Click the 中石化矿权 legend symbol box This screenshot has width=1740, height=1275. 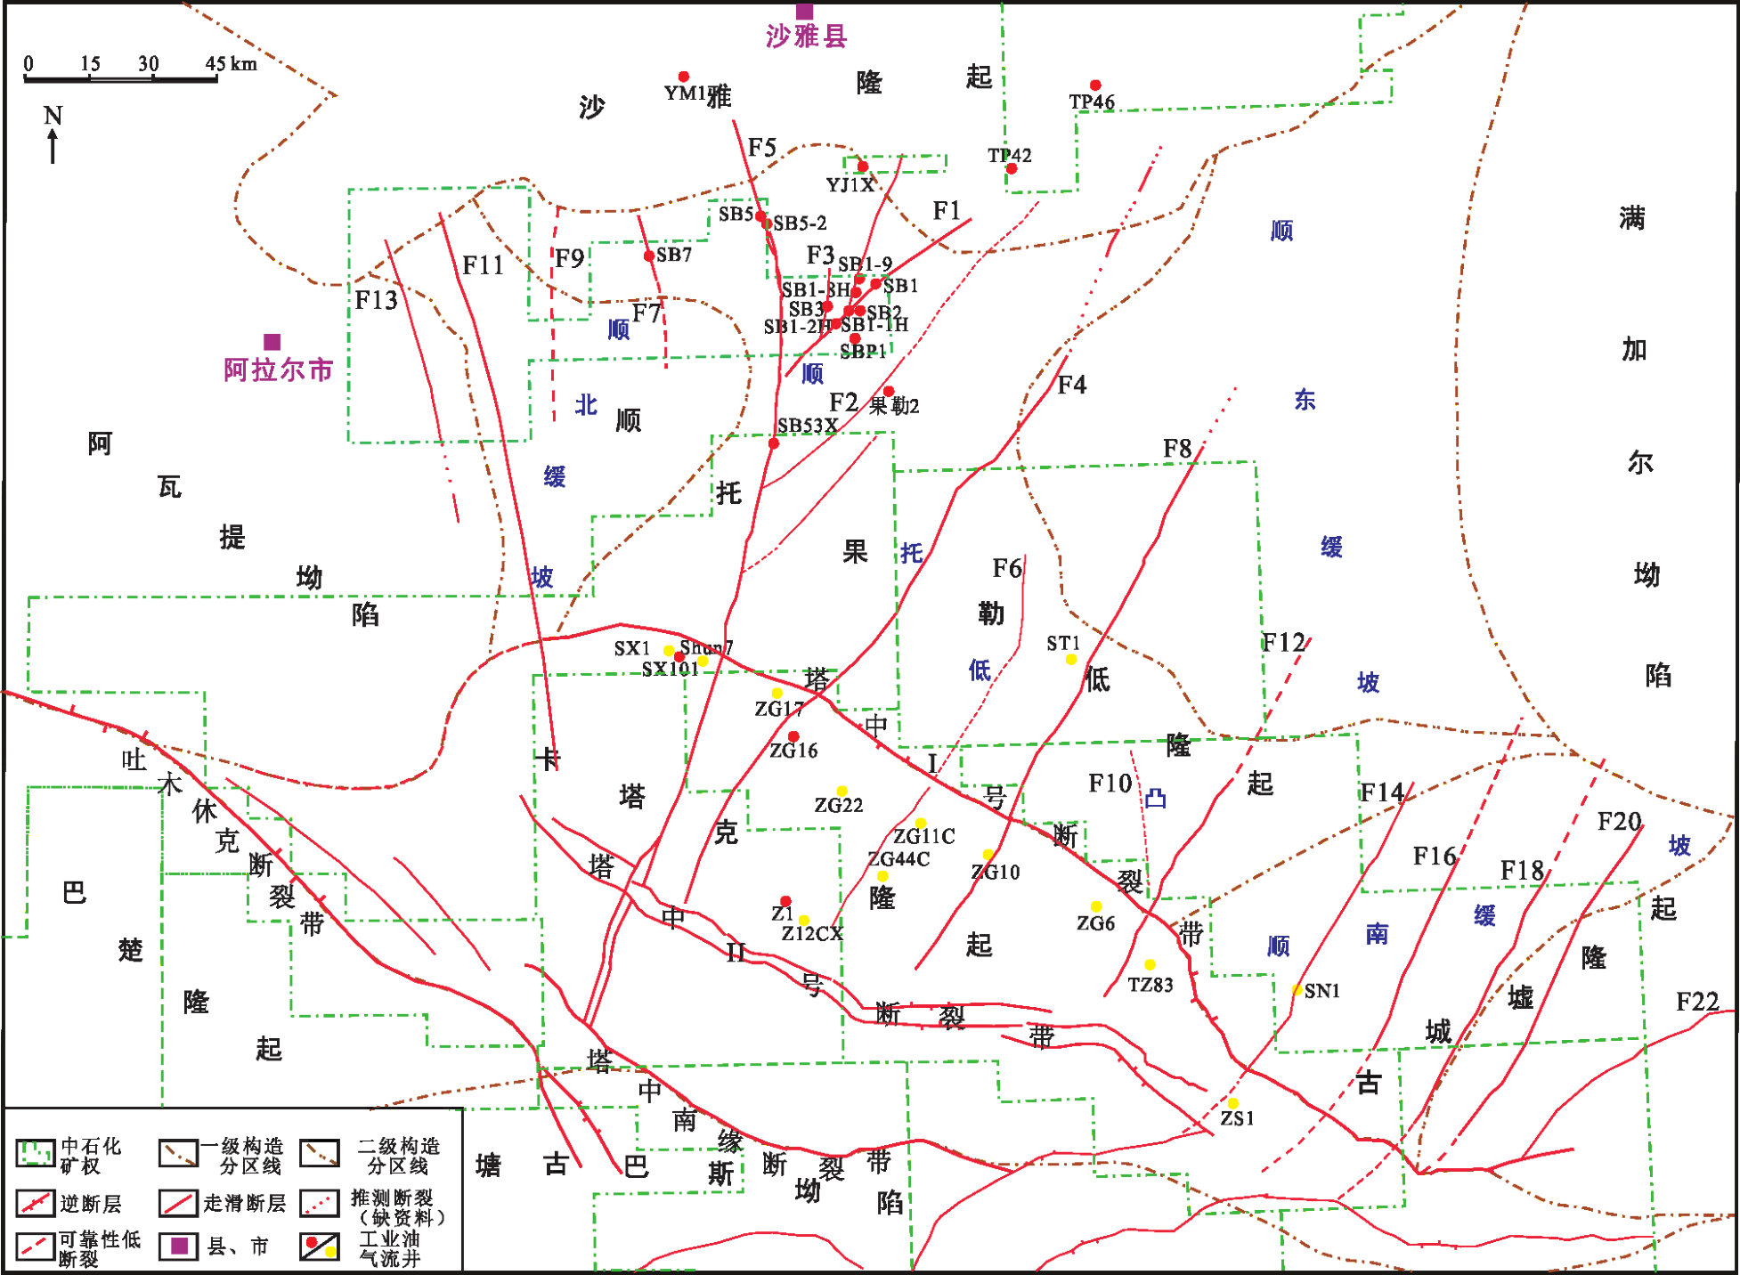[x=36, y=1153]
